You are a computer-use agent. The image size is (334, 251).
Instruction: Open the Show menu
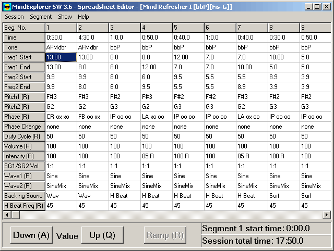click(65, 17)
